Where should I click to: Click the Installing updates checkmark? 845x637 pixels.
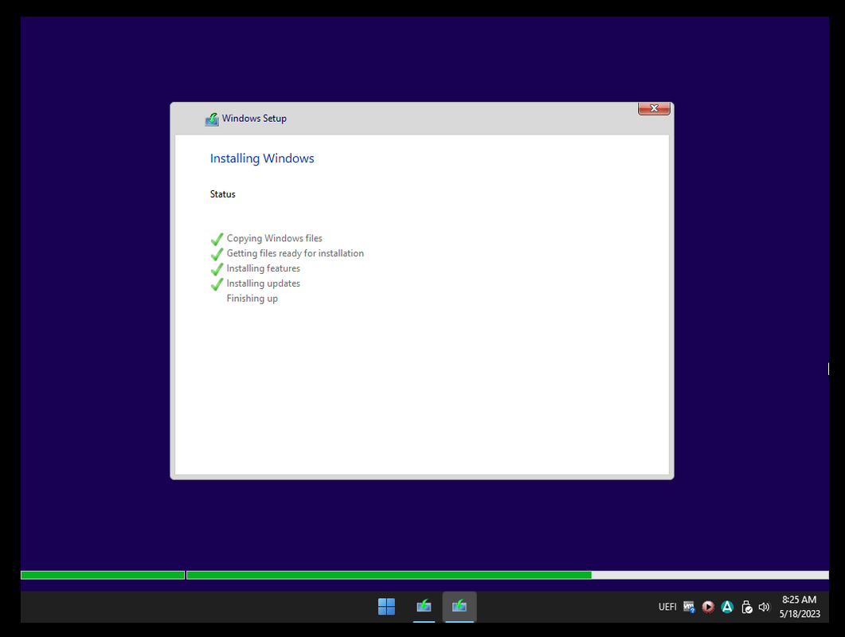[x=217, y=284]
